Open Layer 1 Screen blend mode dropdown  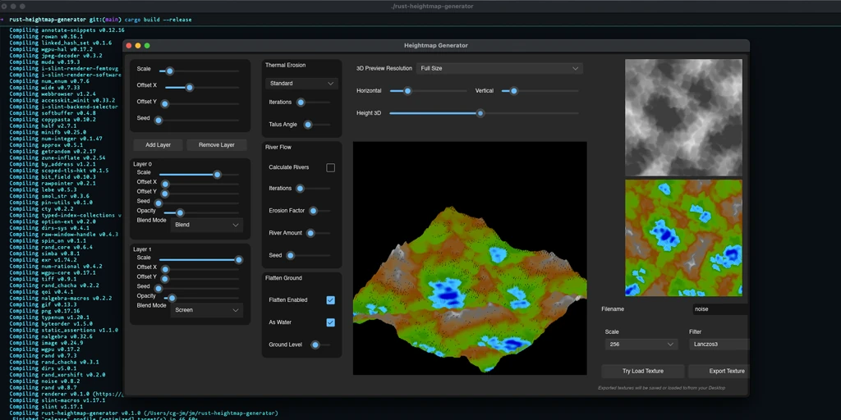tap(206, 310)
